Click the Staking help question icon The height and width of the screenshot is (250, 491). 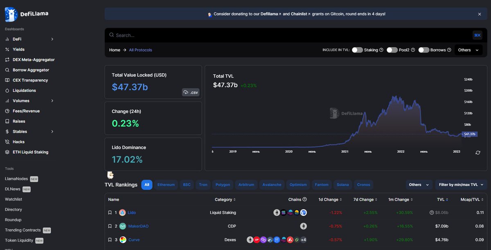(x=381, y=50)
